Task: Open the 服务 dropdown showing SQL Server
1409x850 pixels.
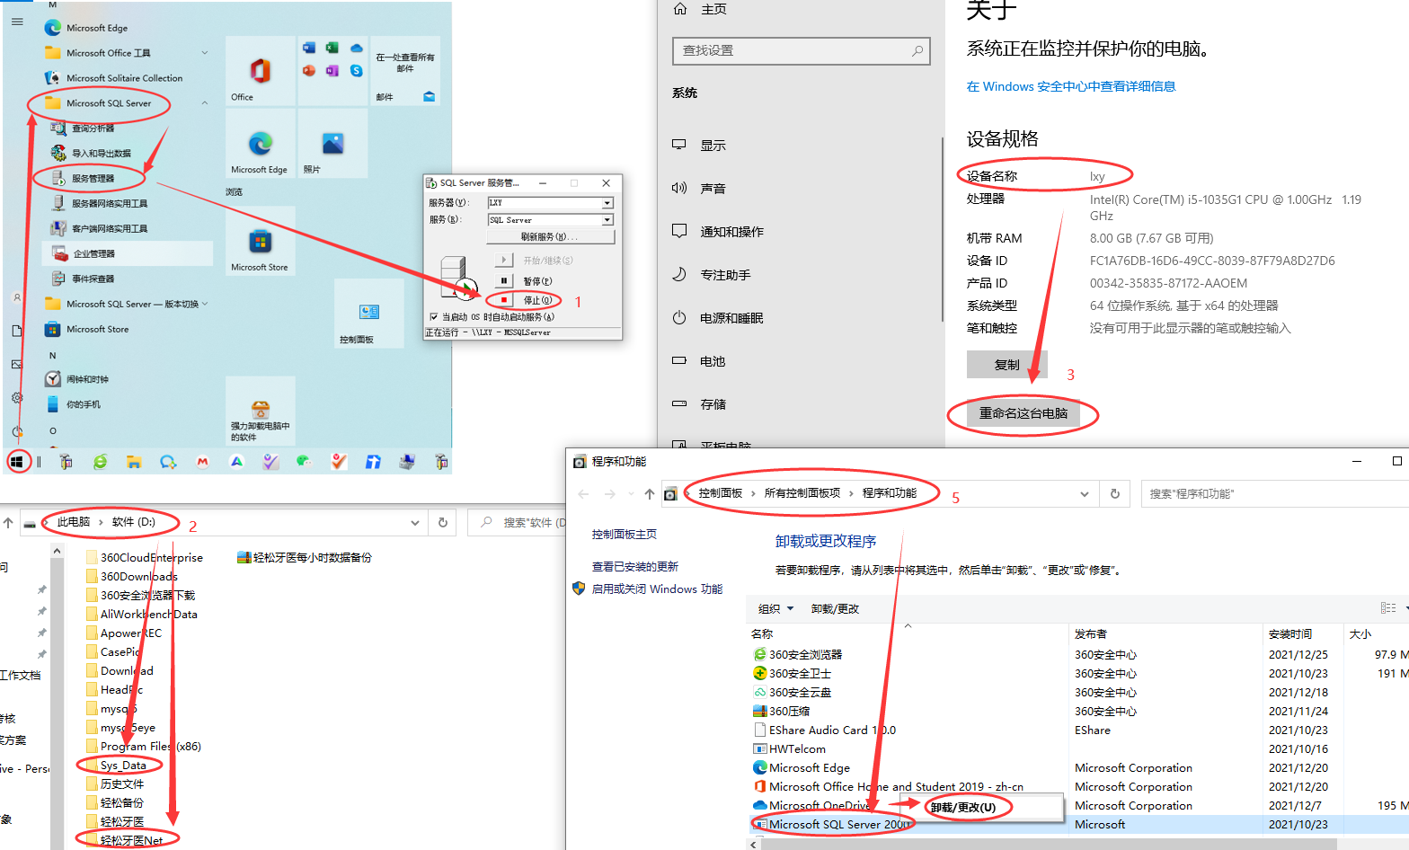Action: tap(607, 220)
